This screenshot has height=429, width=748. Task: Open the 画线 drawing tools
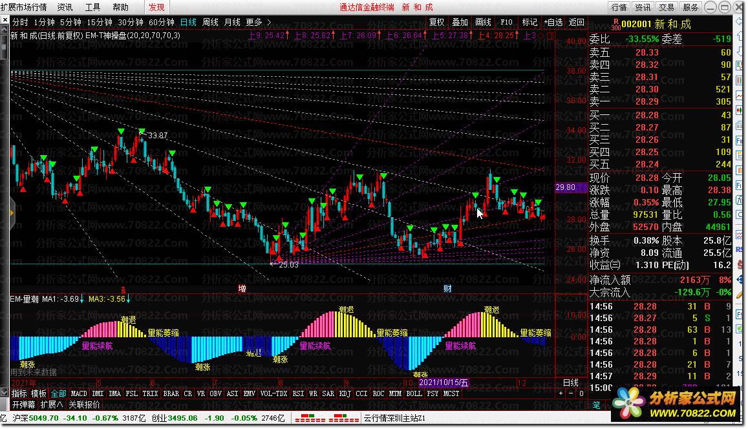point(483,22)
